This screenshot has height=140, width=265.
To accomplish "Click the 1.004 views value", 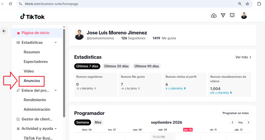I will 215,89.
